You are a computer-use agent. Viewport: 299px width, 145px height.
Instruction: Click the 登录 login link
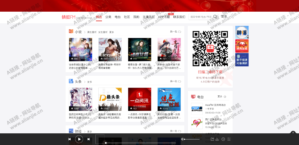point(224,17)
